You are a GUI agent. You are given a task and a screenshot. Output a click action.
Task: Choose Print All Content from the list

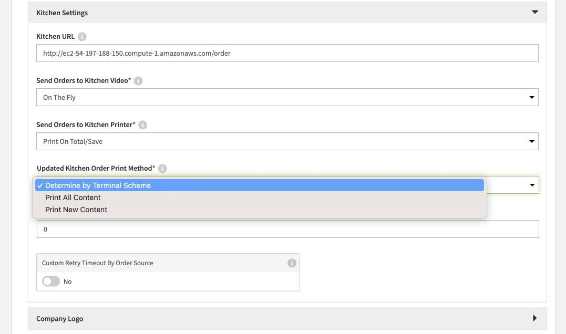[73, 197]
